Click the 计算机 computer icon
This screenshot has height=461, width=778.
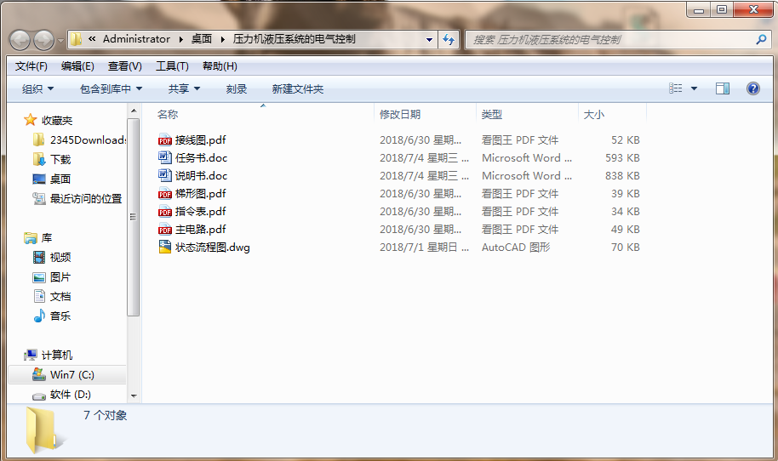(31, 355)
